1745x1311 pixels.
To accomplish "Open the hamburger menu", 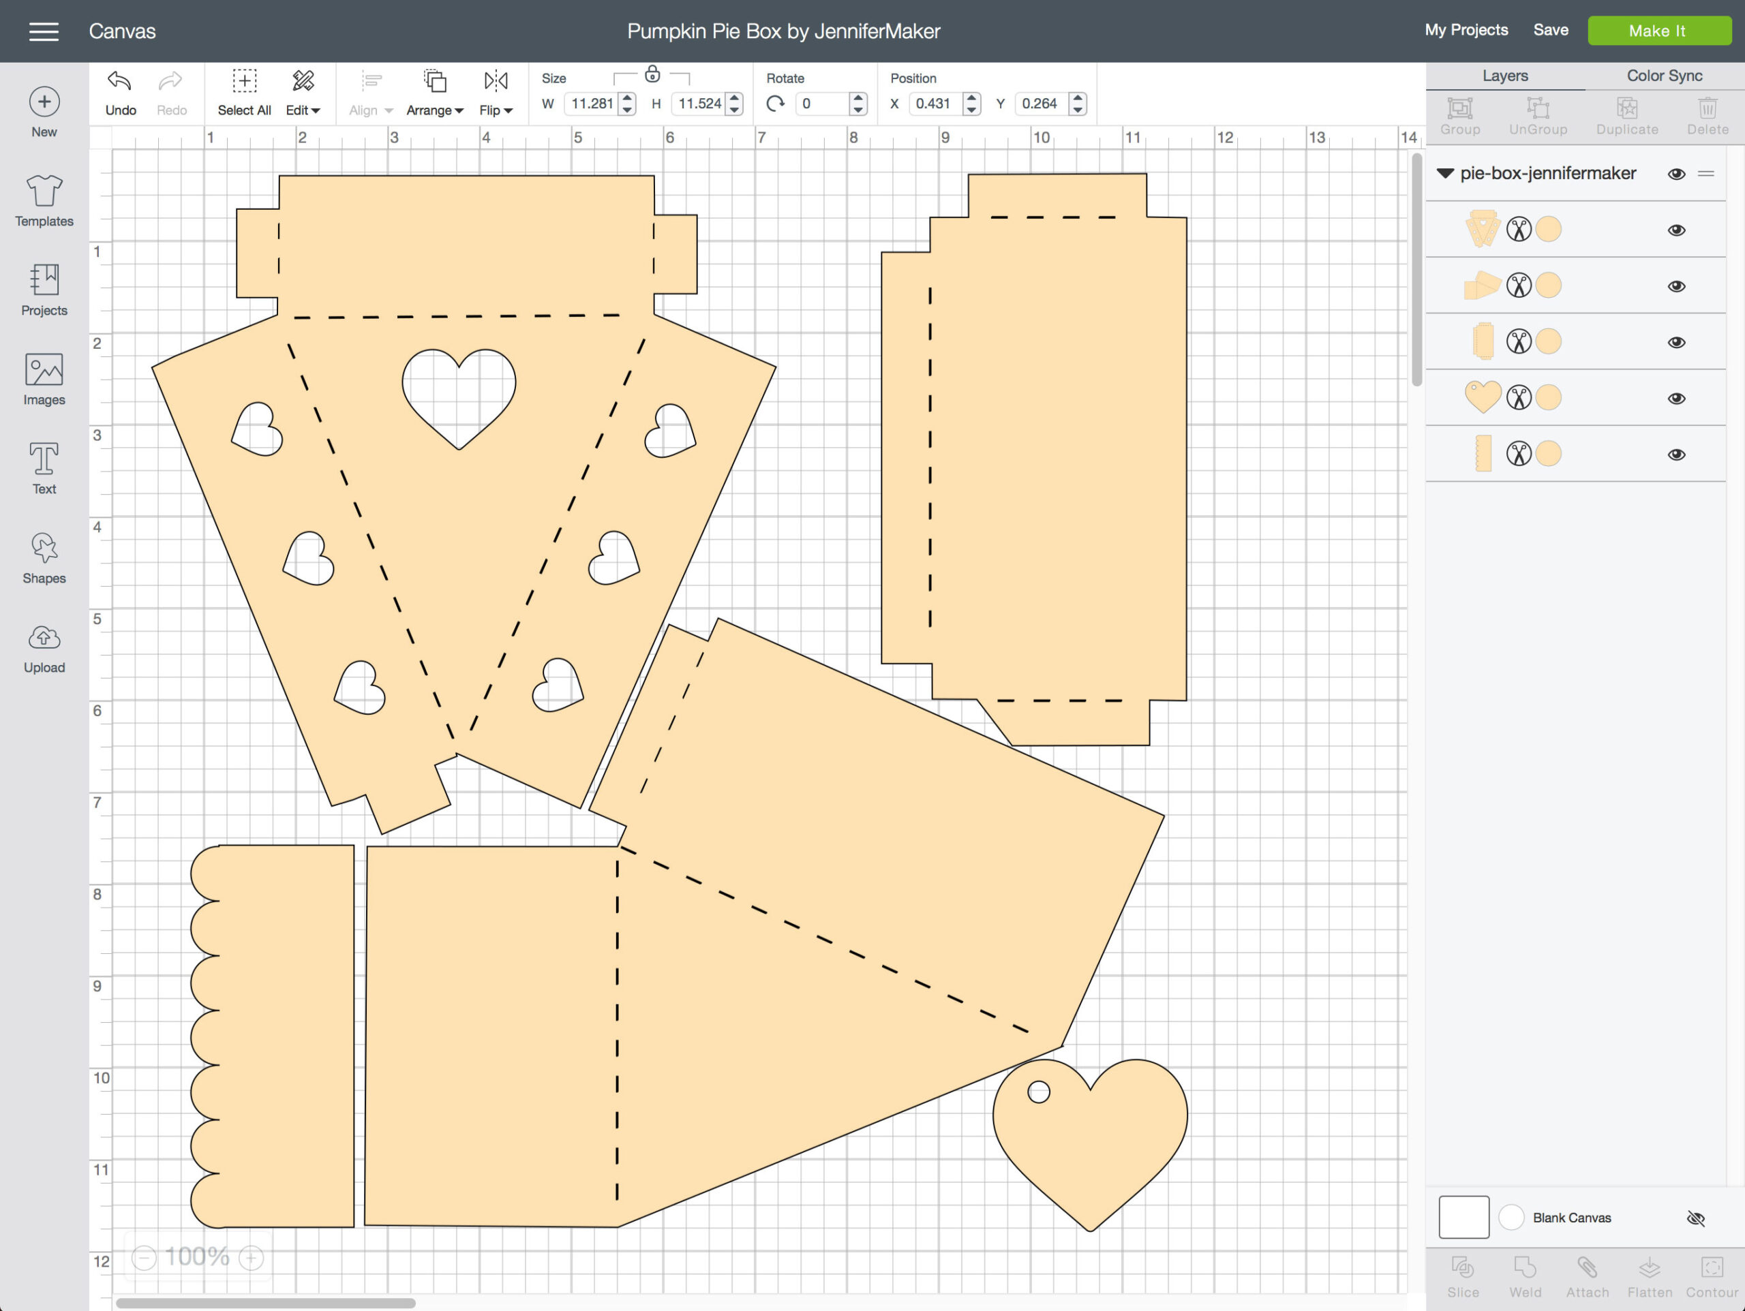I will [44, 31].
